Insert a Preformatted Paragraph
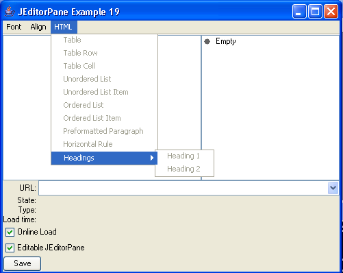The image size is (343, 273). click(104, 131)
